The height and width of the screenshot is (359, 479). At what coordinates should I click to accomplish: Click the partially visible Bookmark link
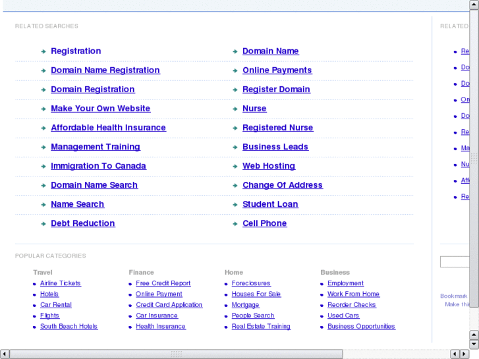click(x=454, y=296)
